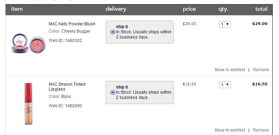279x135 pixels.
Task: Select ship it radio for Tinted Lipglass
Action: 113,92
